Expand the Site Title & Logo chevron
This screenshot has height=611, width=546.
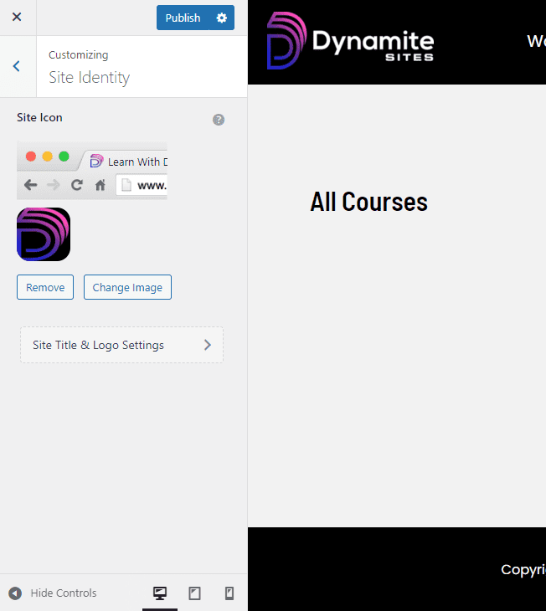[208, 345]
